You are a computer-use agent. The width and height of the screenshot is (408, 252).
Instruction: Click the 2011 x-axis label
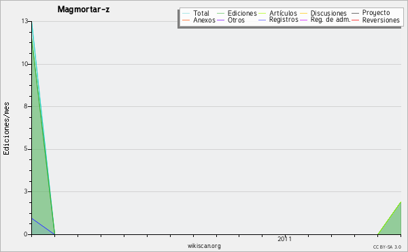tap(284, 239)
